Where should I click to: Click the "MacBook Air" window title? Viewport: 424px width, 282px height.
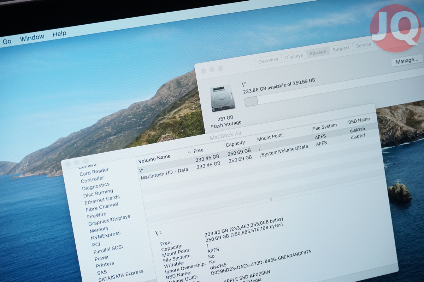click(226, 135)
